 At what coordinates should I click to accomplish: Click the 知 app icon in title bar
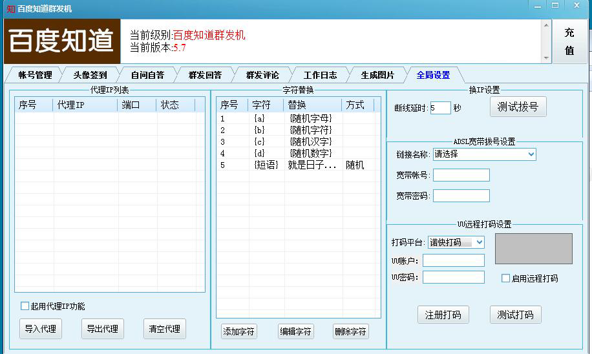11,8
